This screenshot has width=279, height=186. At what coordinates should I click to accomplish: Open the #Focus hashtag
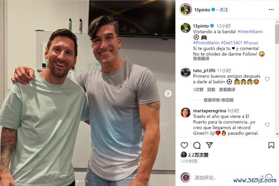250,43
